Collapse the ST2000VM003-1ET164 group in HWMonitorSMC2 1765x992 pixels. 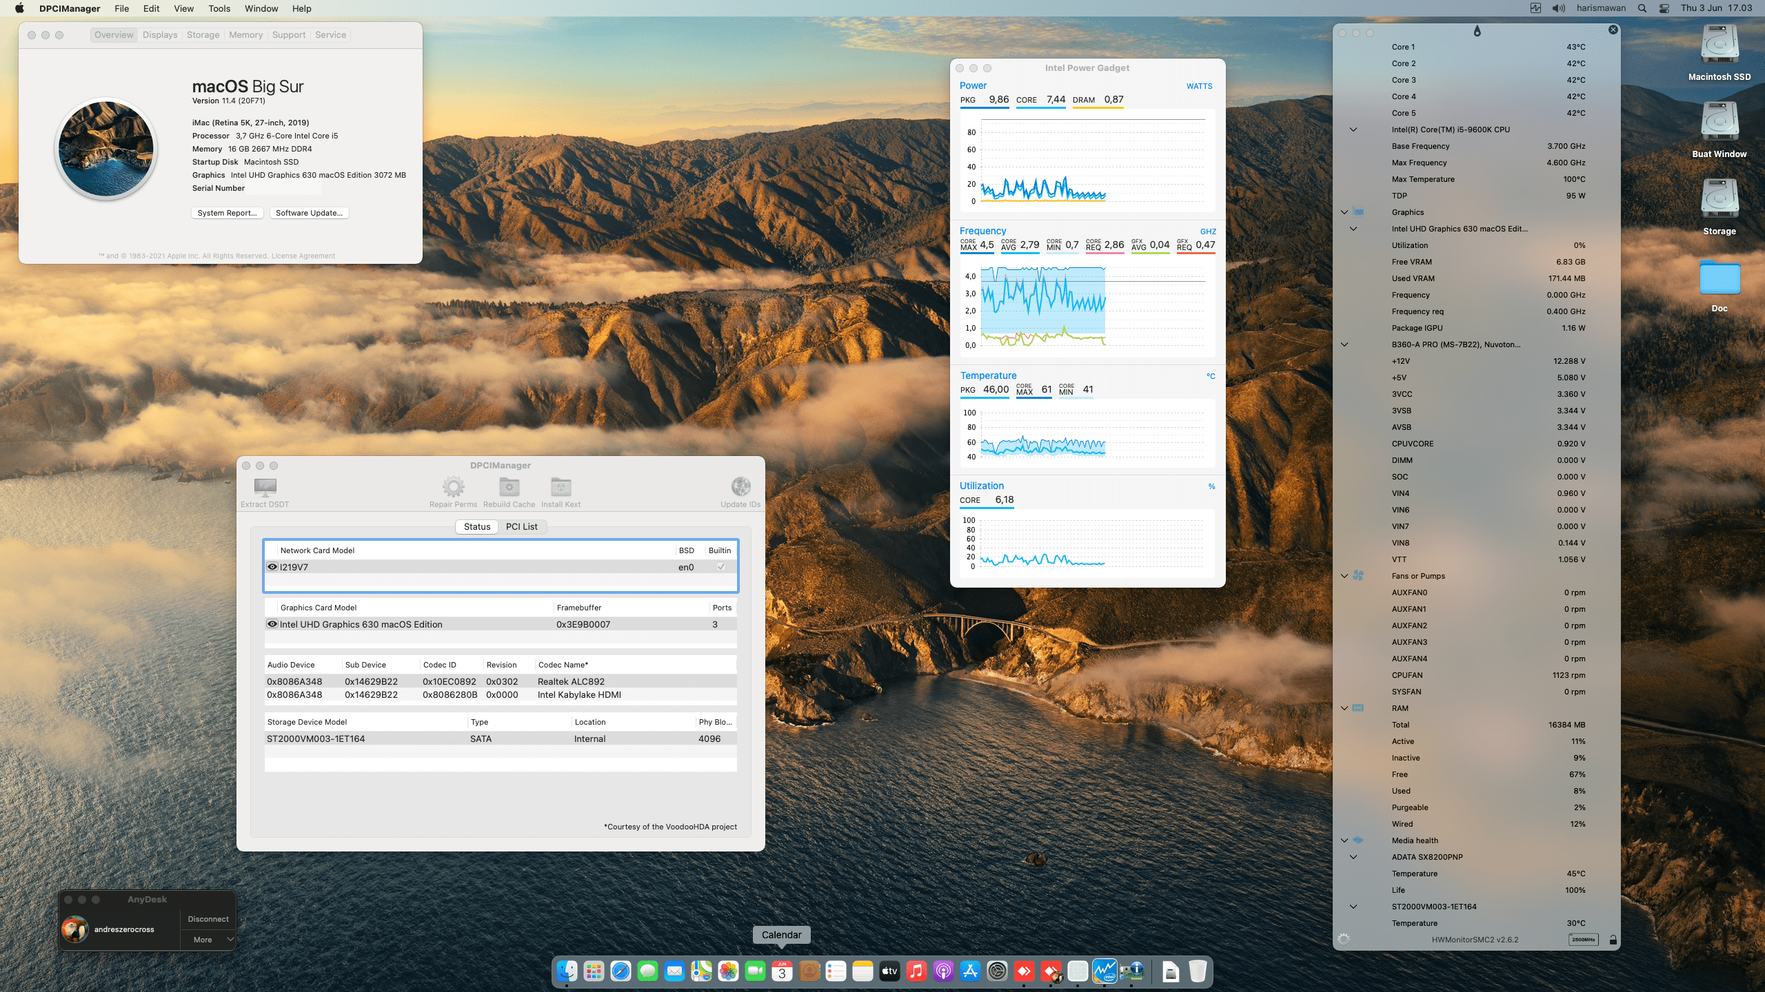[x=1353, y=907]
